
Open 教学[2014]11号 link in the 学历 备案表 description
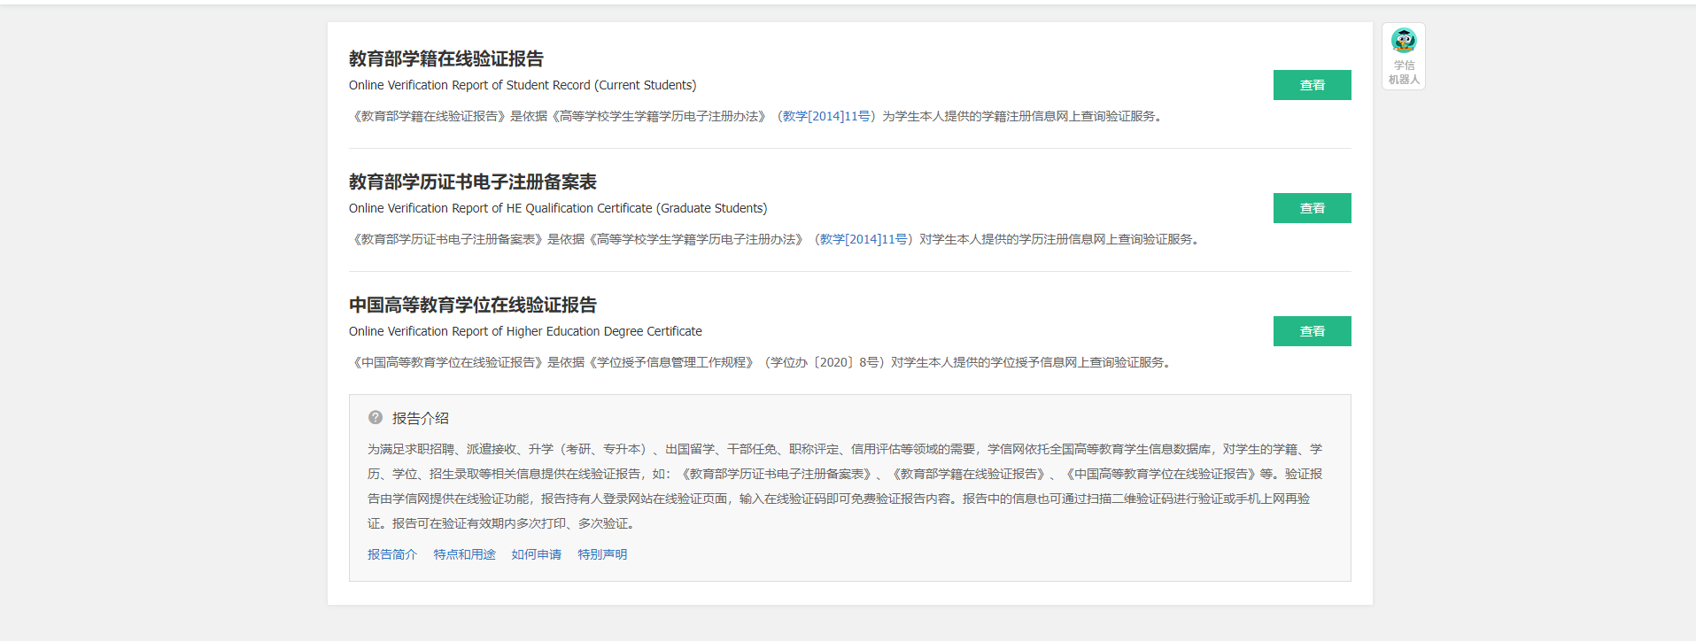tap(865, 239)
